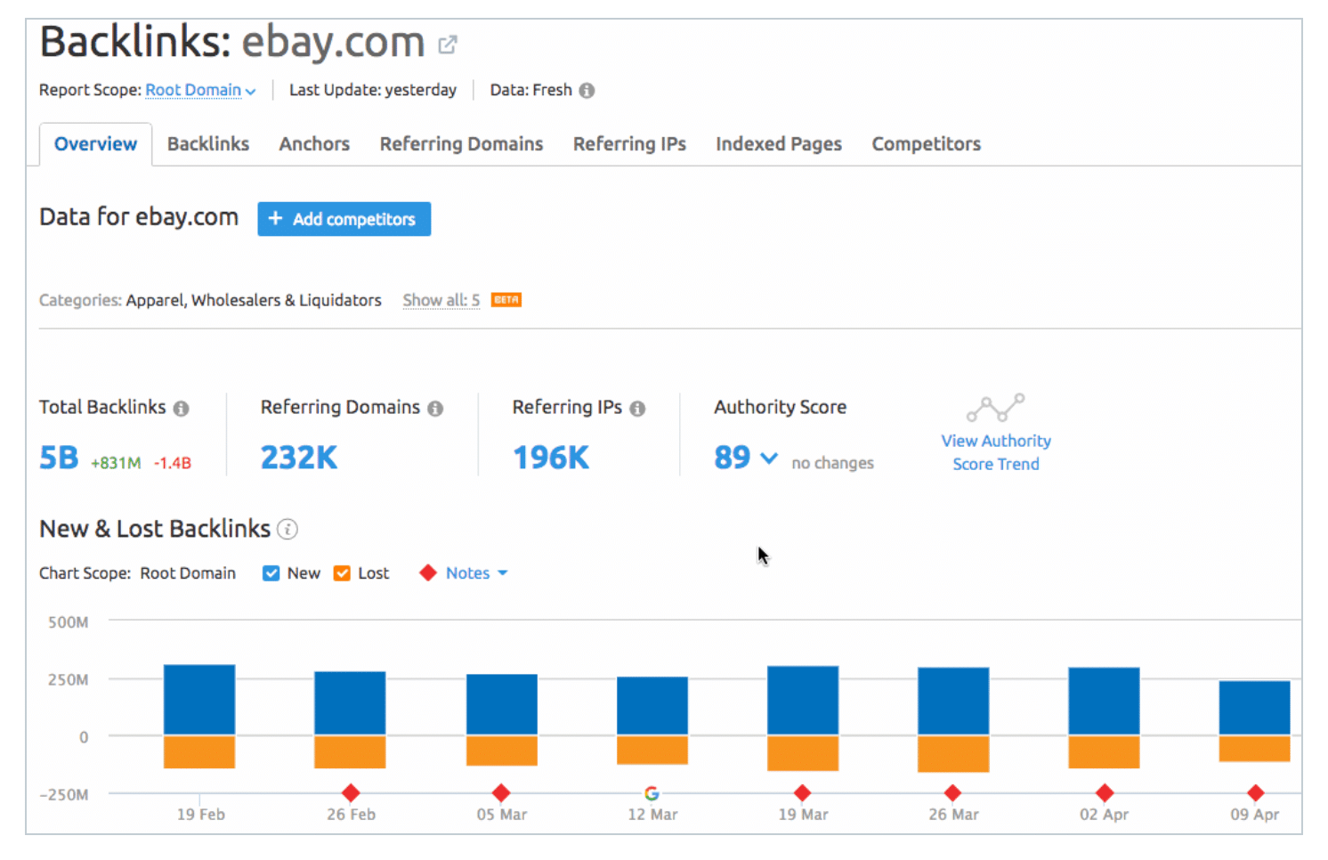Image resolution: width=1328 pixels, height=860 pixels.
Task: Click the red Notes diamond icon in legend
Action: [428, 573]
